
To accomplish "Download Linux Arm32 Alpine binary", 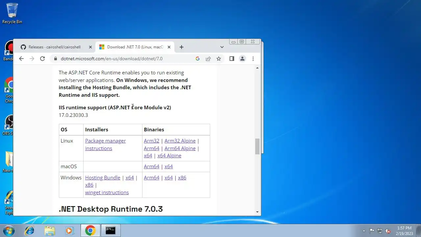I will [x=180, y=141].
